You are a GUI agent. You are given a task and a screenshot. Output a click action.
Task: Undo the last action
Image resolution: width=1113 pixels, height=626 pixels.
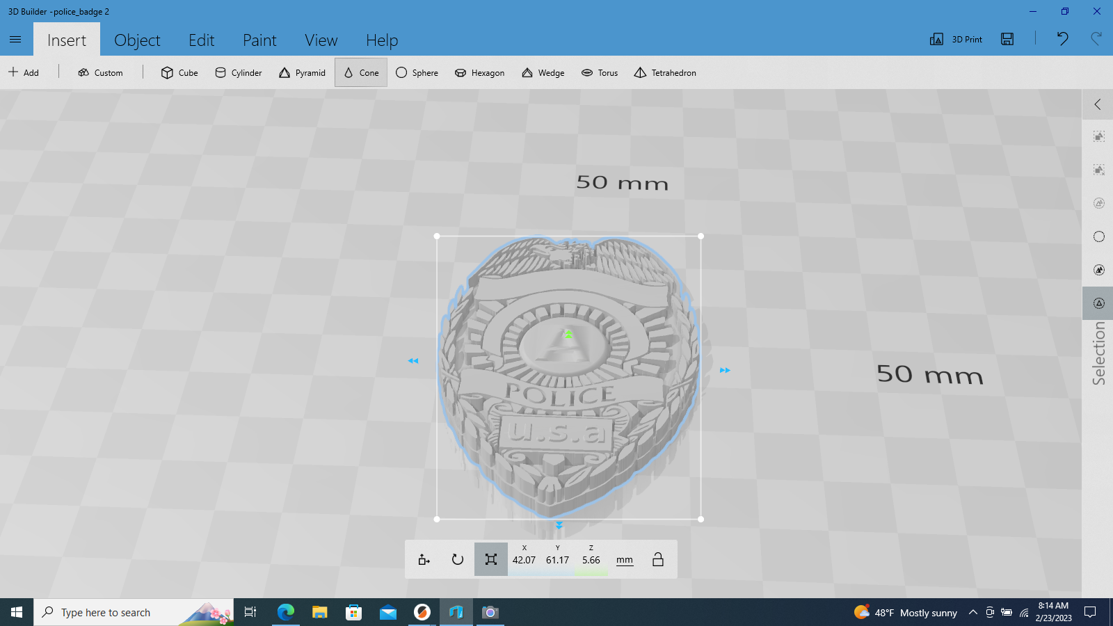1062,39
